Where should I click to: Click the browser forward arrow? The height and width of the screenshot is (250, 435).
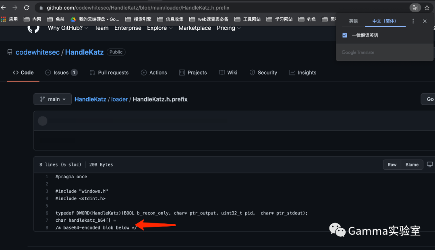(x=15, y=8)
